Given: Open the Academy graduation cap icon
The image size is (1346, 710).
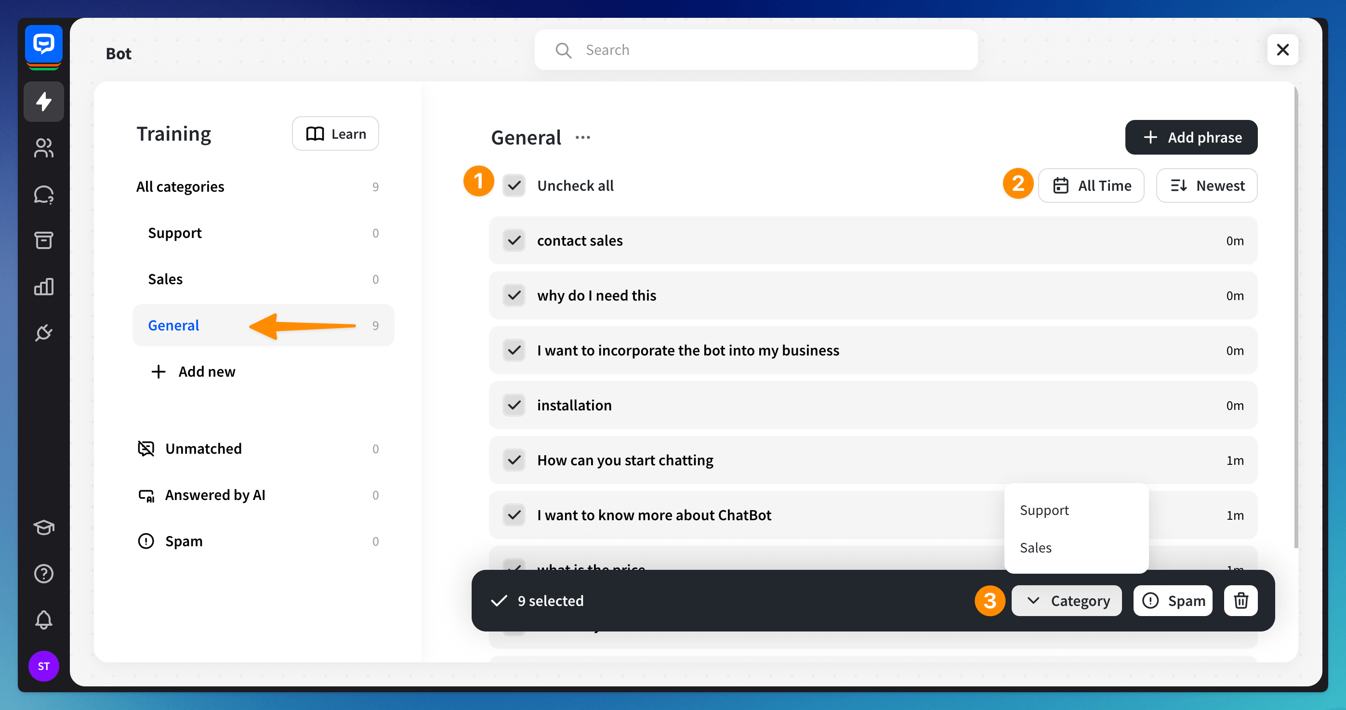Looking at the screenshot, I should (44, 527).
